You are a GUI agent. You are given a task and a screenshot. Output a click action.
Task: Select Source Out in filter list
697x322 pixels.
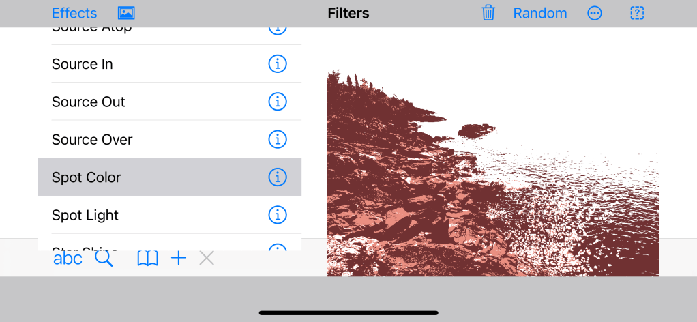pyautogui.click(x=89, y=102)
